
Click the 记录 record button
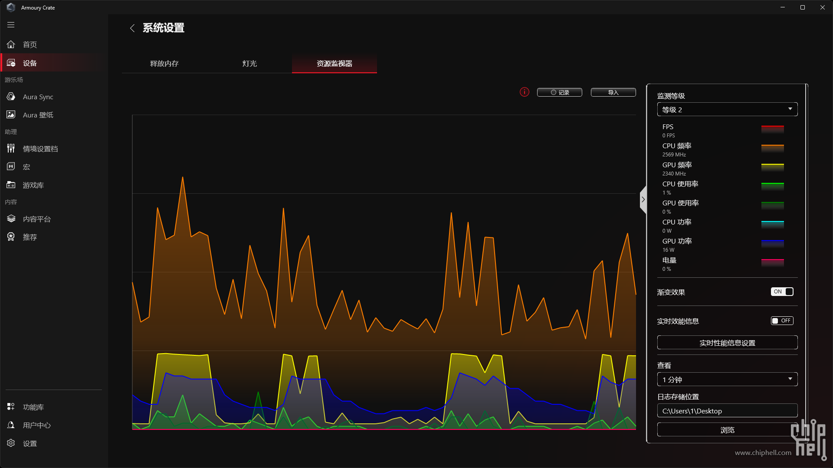[559, 92]
